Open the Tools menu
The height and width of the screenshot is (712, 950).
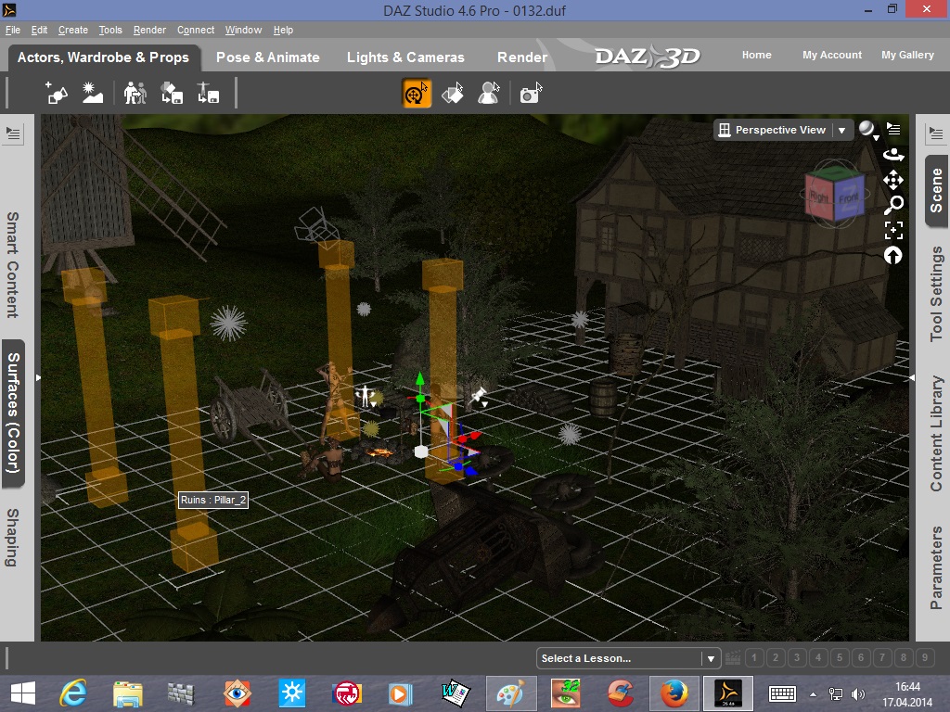(x=110, y=30)
